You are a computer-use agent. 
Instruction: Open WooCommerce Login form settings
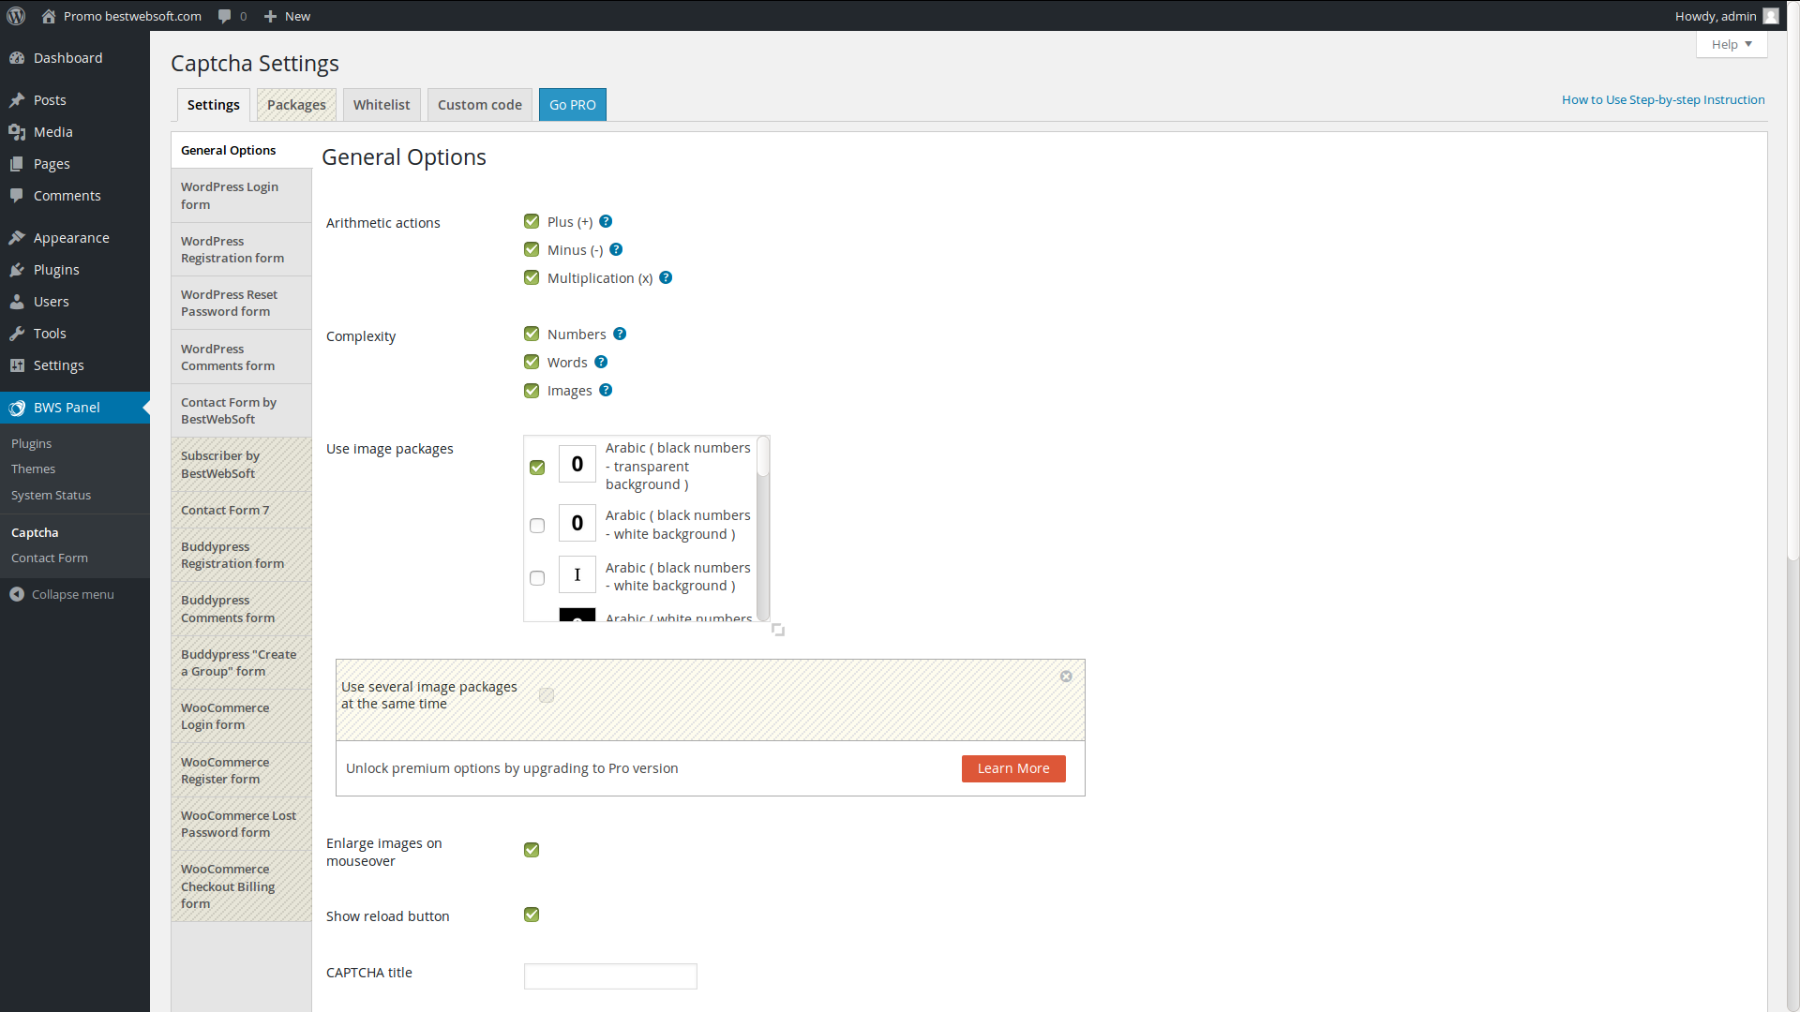[241, 717]
